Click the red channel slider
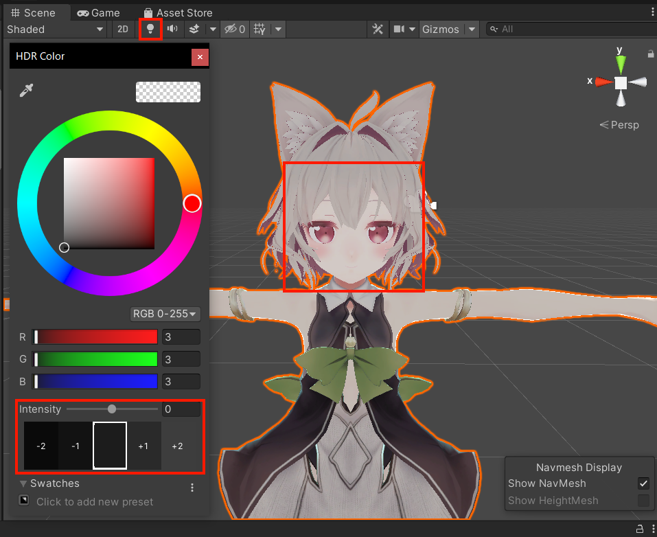 coord(95,336)
